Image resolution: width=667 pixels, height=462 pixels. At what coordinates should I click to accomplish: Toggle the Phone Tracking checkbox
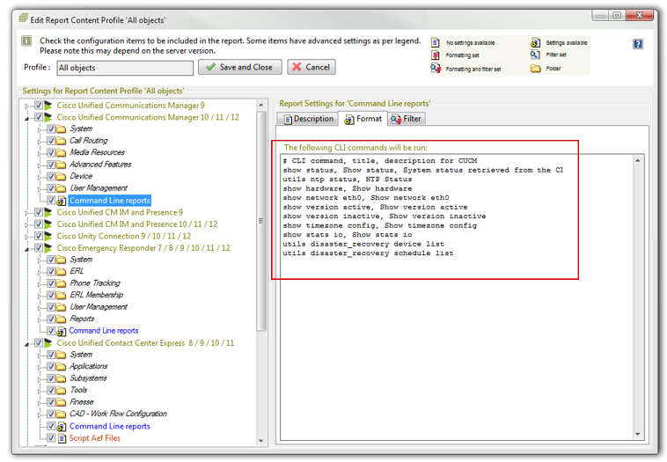pos(51,283)
